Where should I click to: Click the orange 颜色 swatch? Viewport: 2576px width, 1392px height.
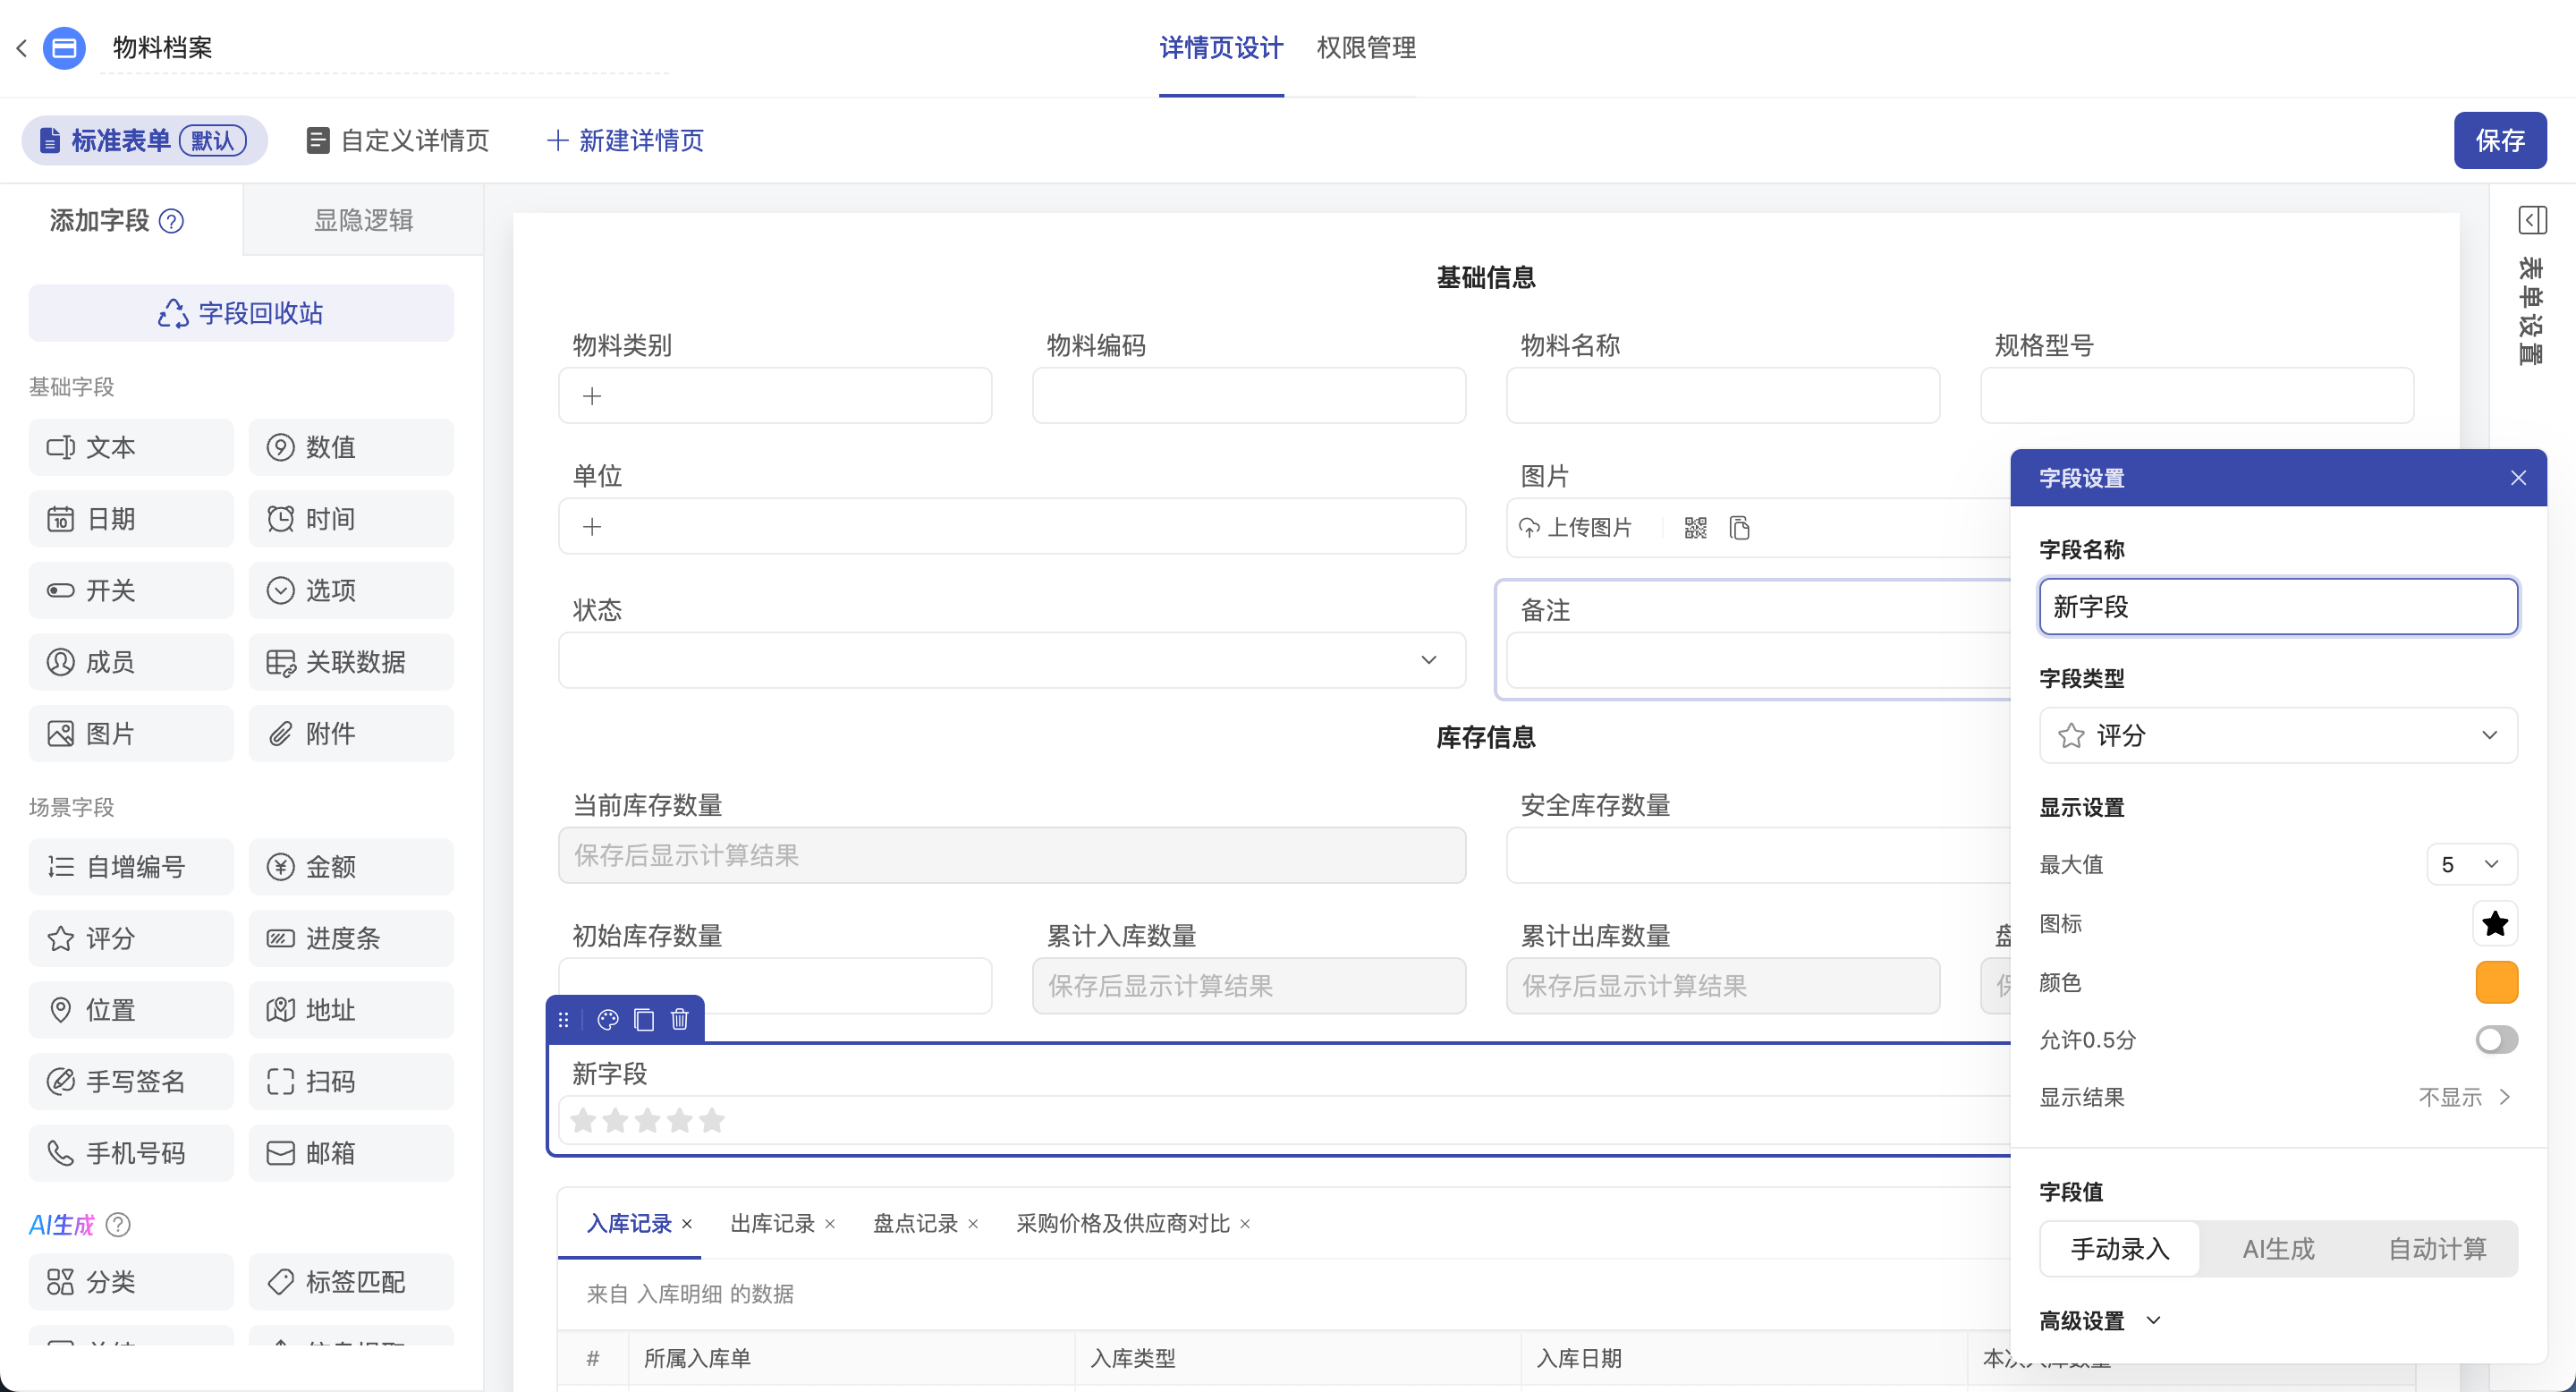(2496, 982)
